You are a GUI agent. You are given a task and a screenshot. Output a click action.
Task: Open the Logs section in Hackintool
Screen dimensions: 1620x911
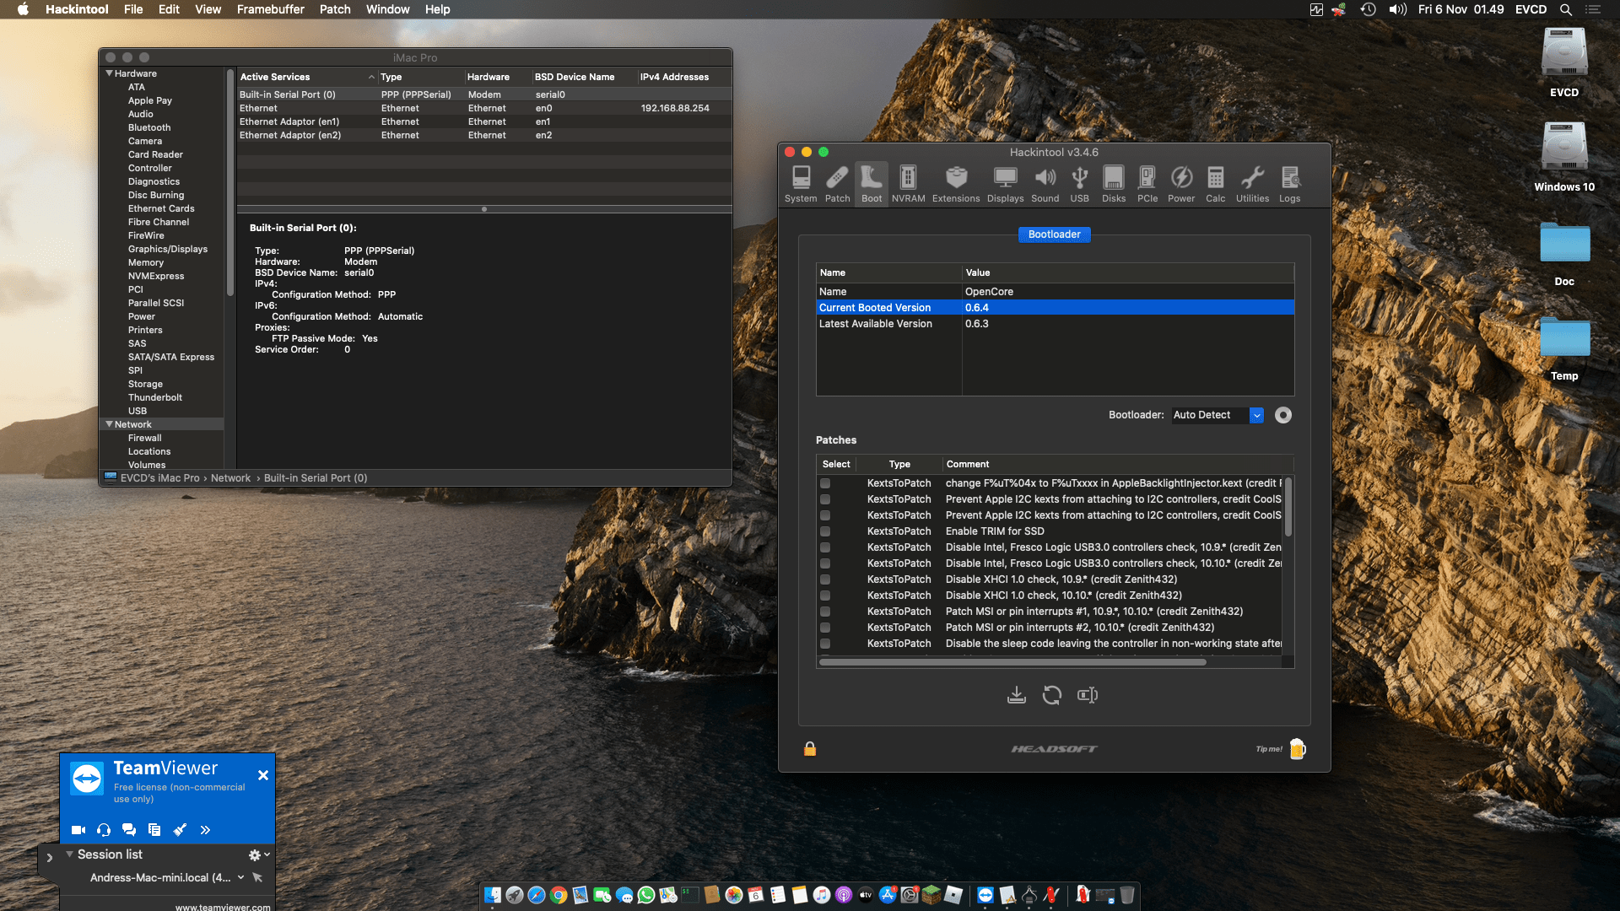pyautogui.click(x=1289, y=184)
